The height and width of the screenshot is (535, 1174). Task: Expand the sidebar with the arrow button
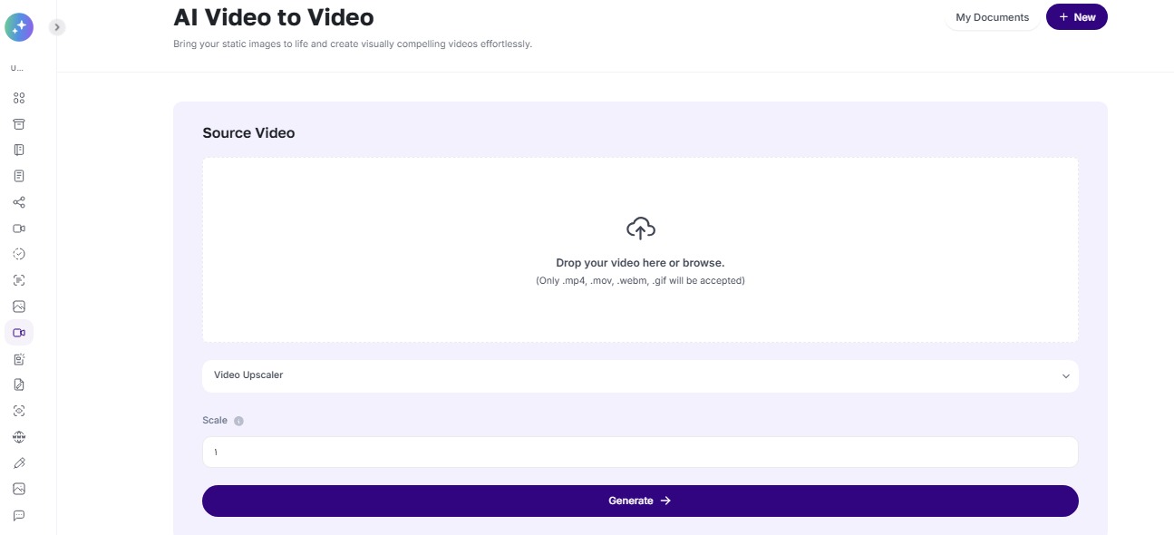click(57, 27)
